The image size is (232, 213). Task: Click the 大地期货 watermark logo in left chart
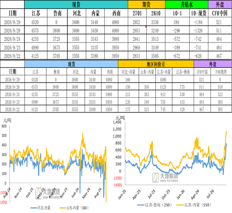coord(48,193)
